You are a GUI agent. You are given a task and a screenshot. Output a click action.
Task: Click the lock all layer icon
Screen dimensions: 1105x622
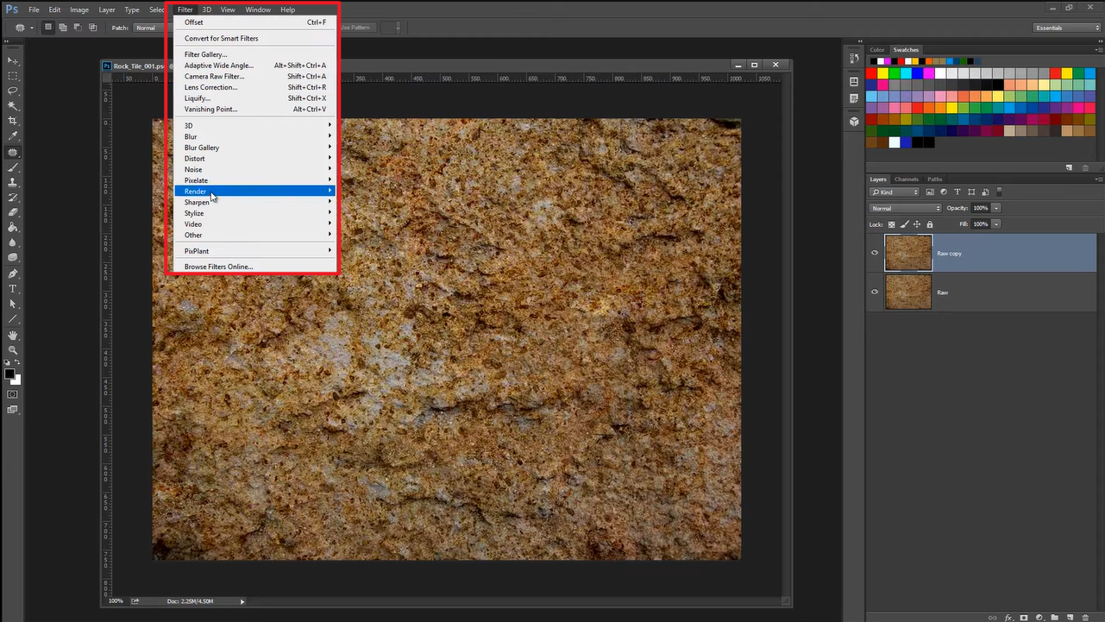930,224
